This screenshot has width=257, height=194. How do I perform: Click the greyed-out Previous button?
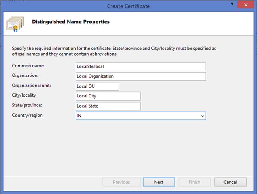tap(121, 182)
